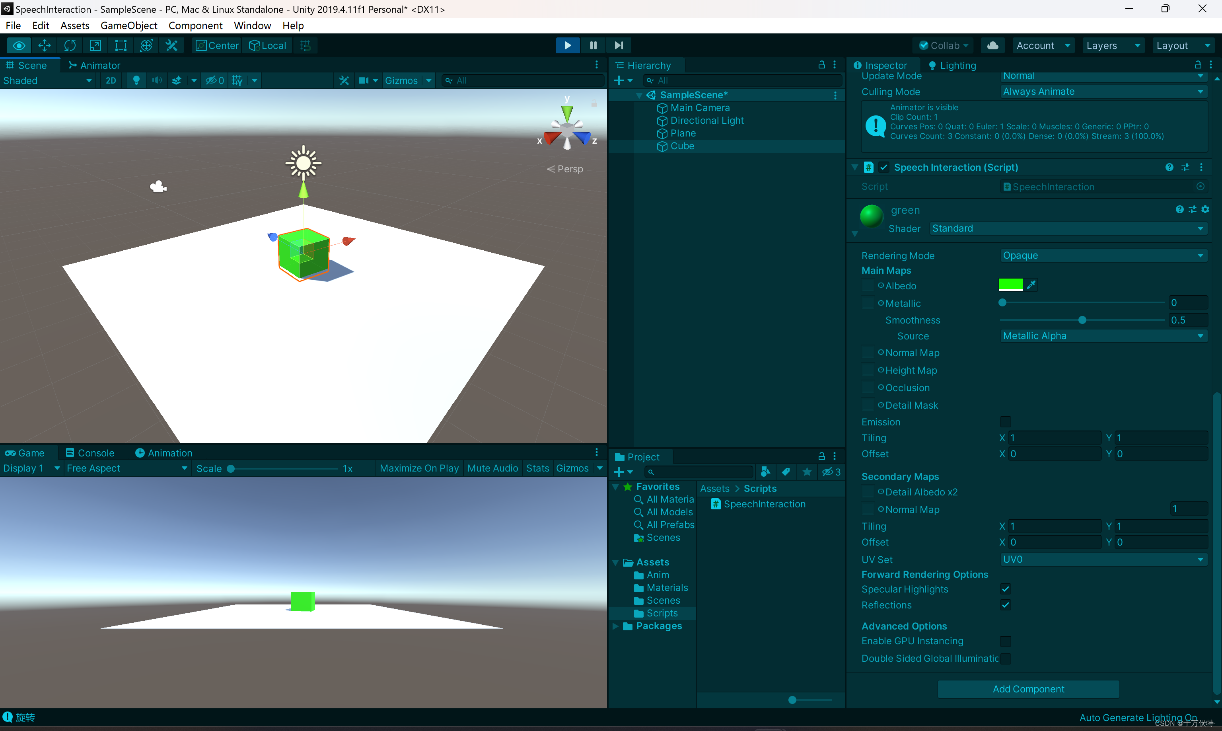Viewport: 1222px width, 731px height.
Task: Open the Layers dropdown
Action: pos(1112,45)
